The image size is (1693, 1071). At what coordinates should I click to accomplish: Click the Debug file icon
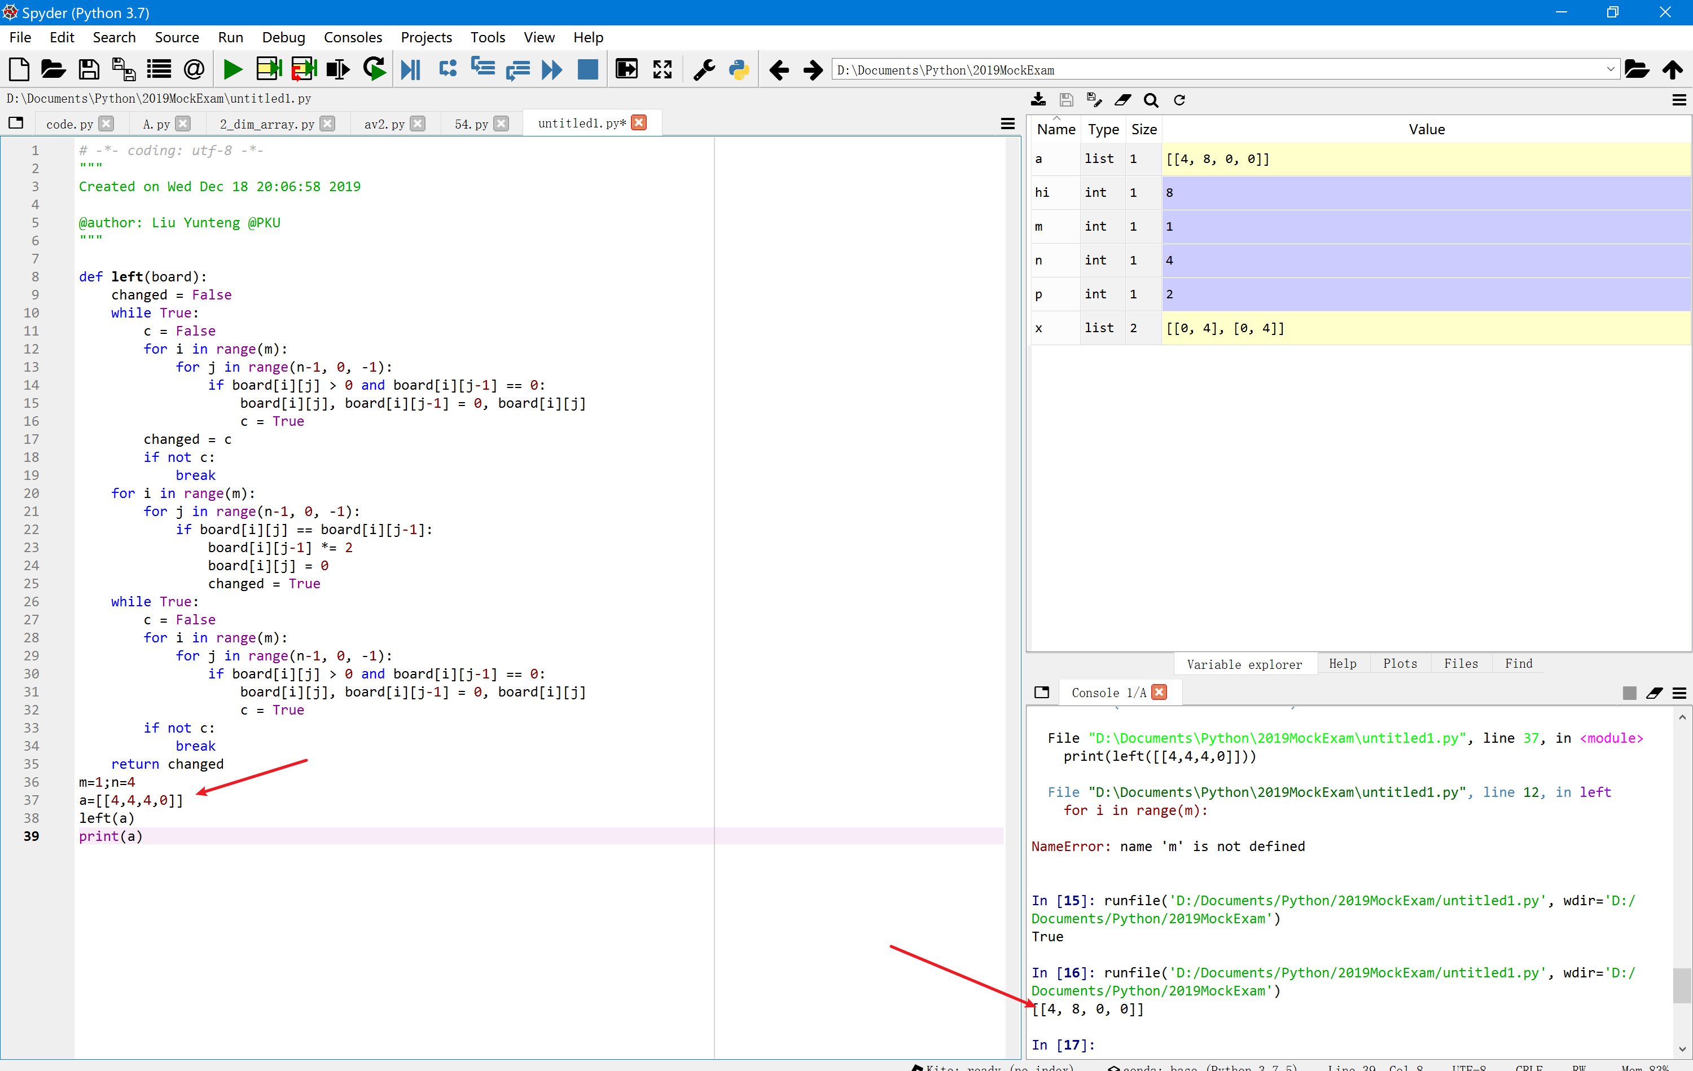(x=410, y=69)
